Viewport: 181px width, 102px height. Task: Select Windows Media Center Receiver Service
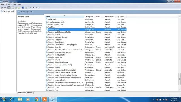click(86, 73)
